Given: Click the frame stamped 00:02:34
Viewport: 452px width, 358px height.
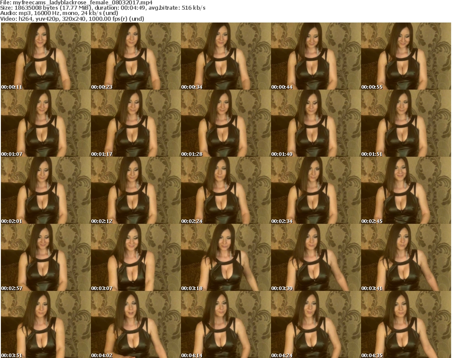Looking at the screenshot, I should pos(316,191).
